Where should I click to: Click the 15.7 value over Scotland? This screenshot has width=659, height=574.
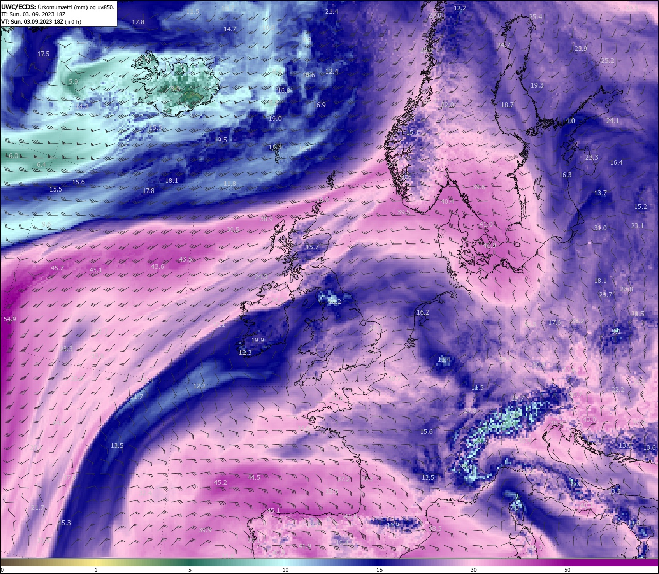pos(312,247)
